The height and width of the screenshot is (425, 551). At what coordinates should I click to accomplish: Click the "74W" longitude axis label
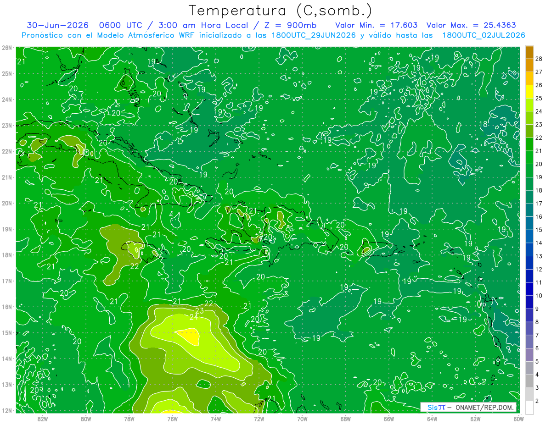pos(216,418)
